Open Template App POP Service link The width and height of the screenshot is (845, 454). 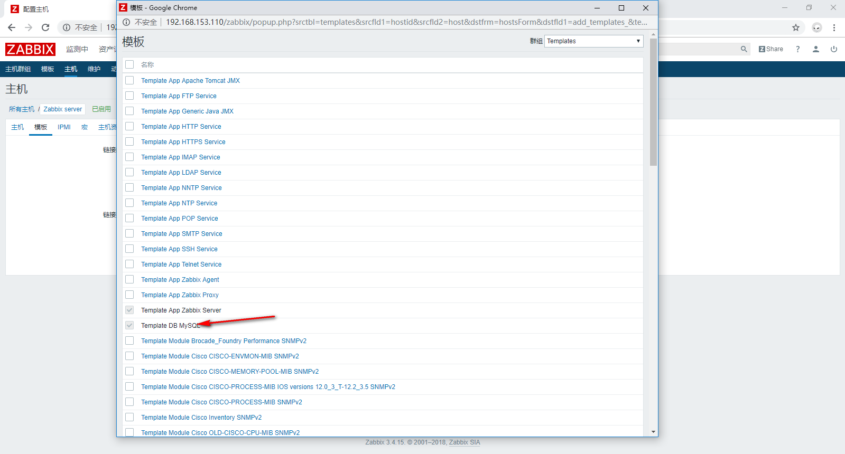pos(180,219)
